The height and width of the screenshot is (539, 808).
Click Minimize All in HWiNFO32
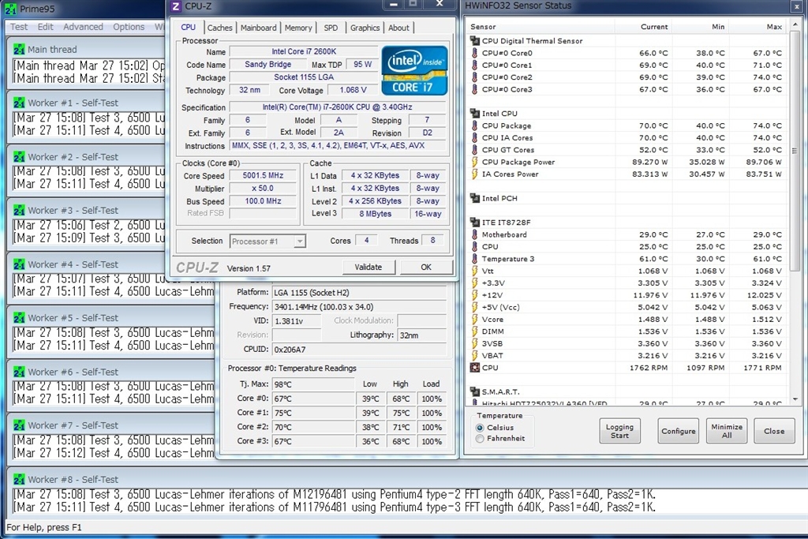727,431
